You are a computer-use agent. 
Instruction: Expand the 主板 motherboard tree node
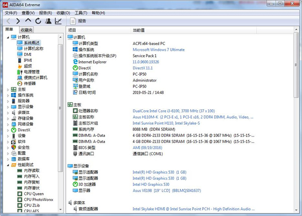pyautogui.click(x=8, y=89)
